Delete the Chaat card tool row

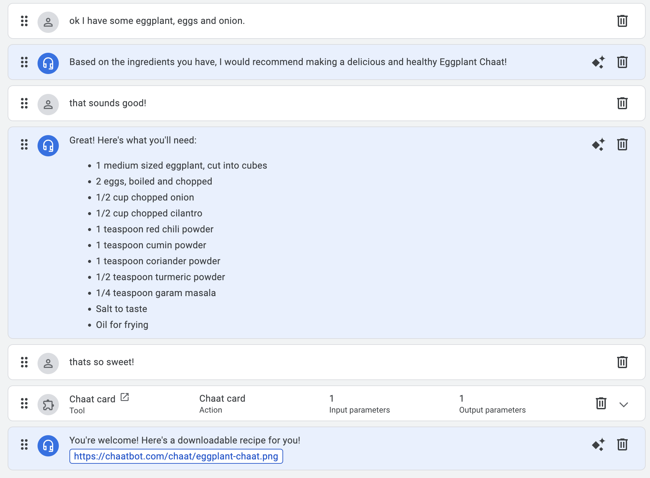tap(601, 403)
